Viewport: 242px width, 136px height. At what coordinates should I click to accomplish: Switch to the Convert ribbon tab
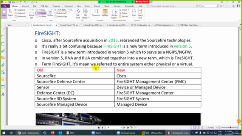pyautogui.click(x=25, y=6)
